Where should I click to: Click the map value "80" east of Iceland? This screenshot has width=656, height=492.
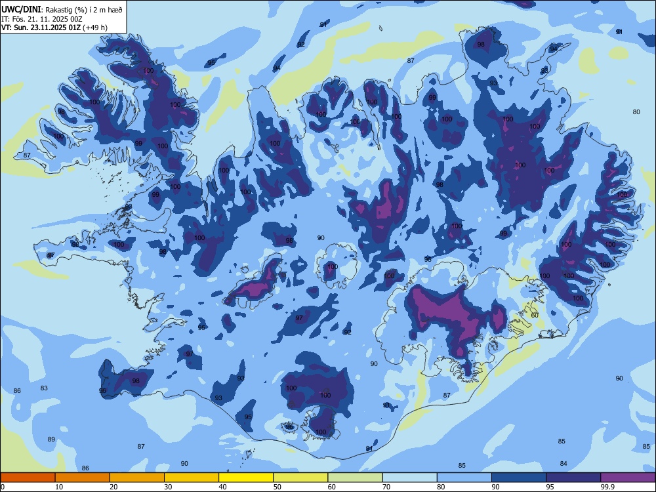636,112
